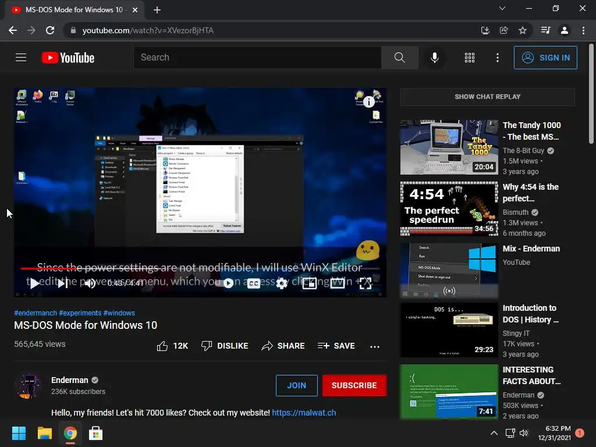Show hidden tray icons chevron

(494, 433)
